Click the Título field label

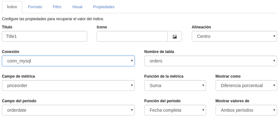coord(7,27)
